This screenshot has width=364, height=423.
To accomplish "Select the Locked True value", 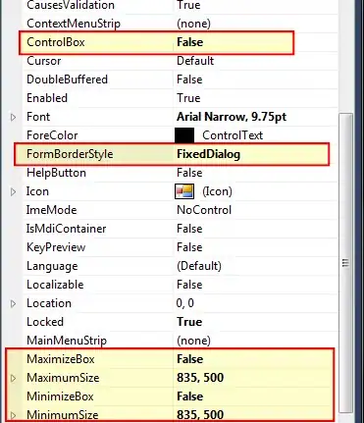I will [189, 322].
